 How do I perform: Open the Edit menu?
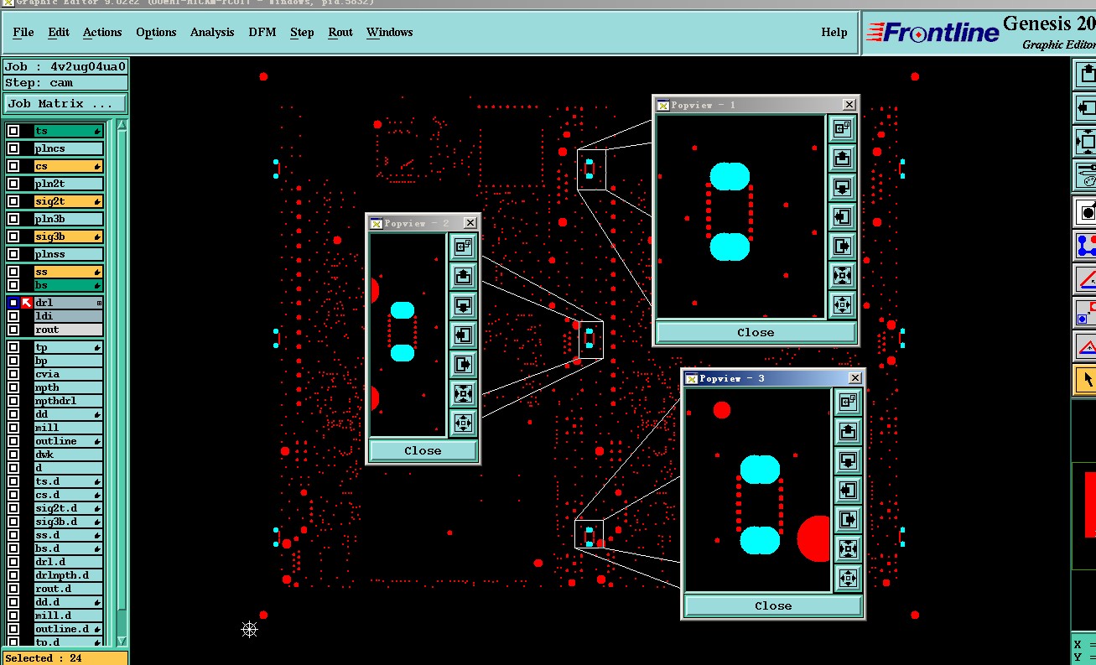point(59,32)
